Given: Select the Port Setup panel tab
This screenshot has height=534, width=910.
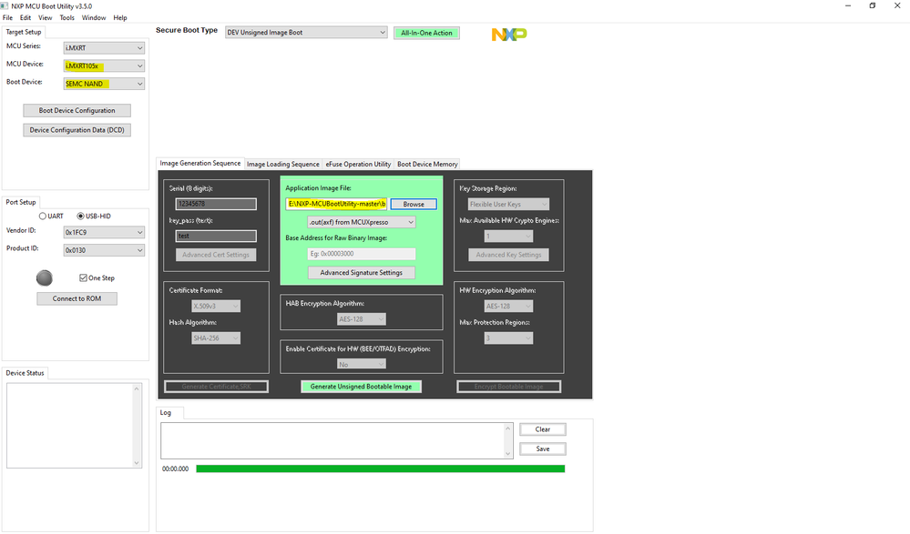Looking at the screenshot, I should point(21,202).
